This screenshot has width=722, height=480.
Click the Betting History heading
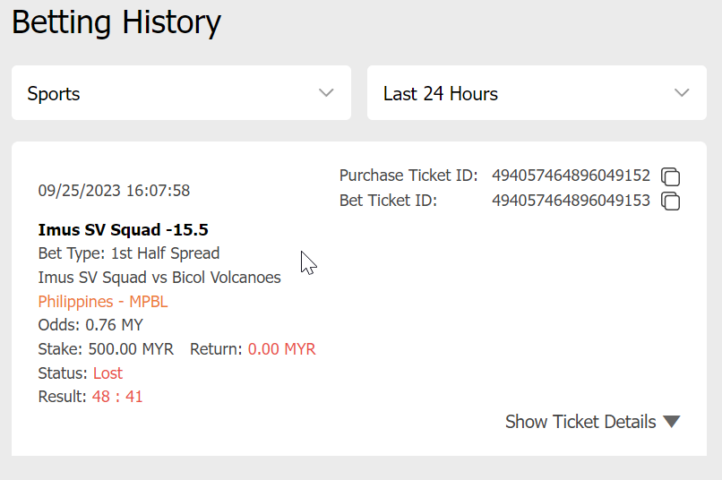(x=116, y=22)
